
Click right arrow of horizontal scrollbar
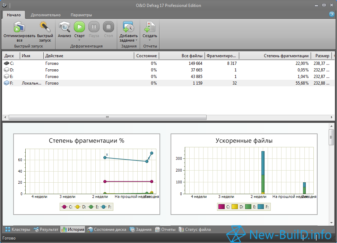[332, 117]
